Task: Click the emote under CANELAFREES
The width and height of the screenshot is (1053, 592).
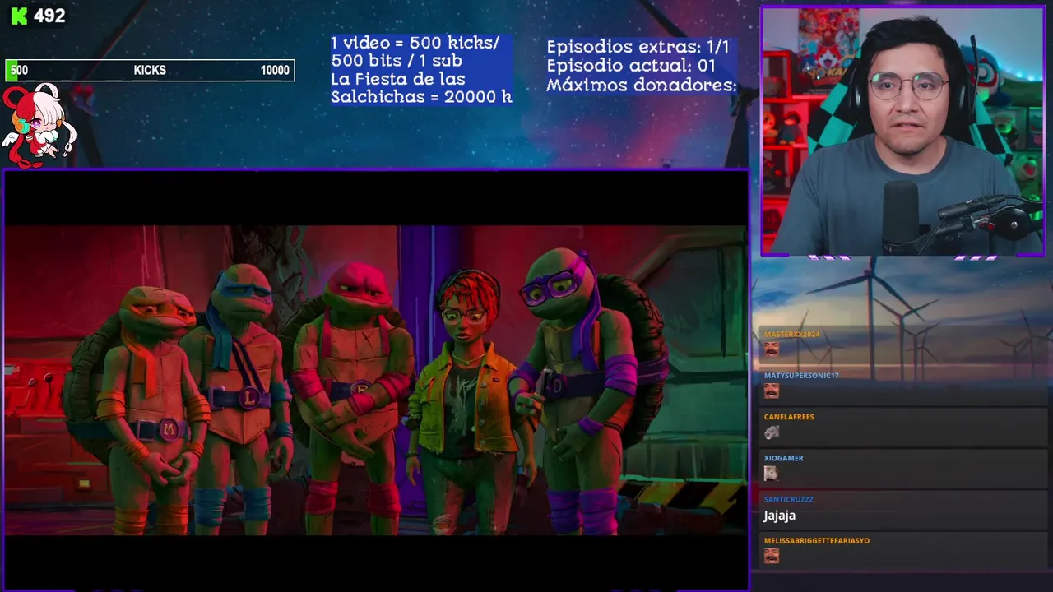Action: pyautogui.click(x=771, y=432)
